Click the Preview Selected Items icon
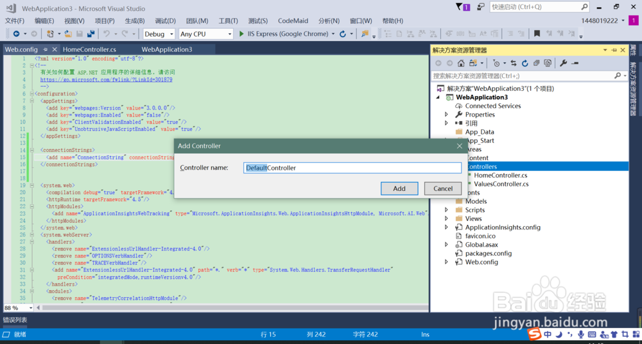The image size is (642, 344). point(575,63)
